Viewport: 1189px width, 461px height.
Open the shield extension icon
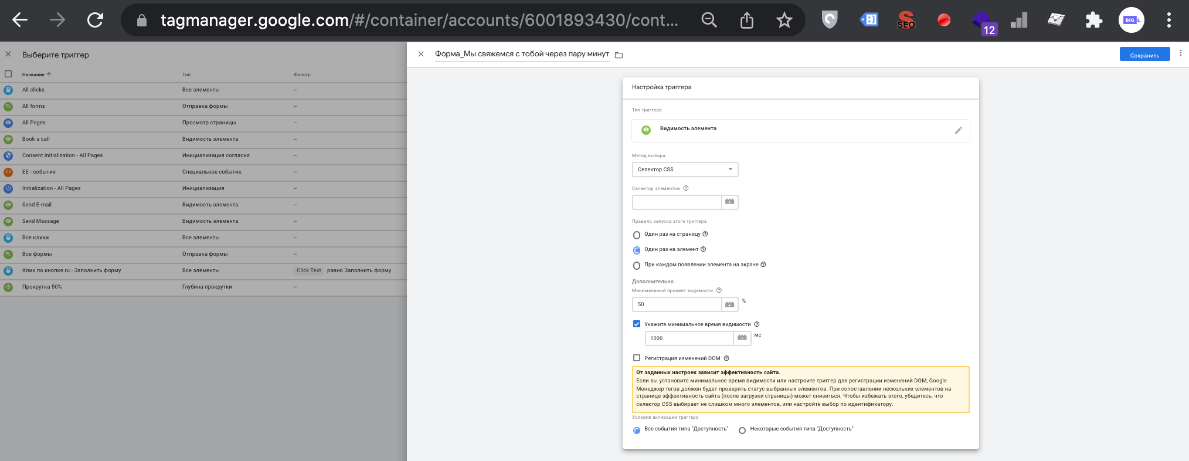pyautogui.click(x=830, y=20)
